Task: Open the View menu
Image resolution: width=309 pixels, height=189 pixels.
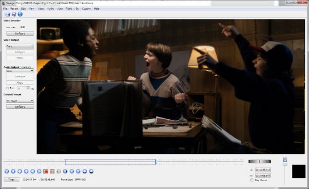Action: (31, 9)
